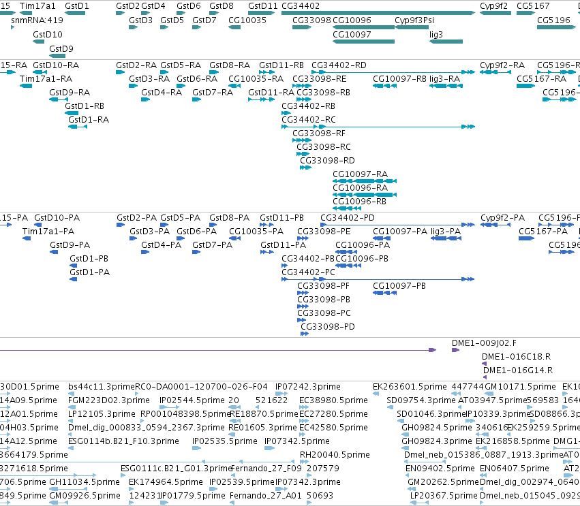The image size is (580, 506).
Task: Open transcript Cyp9f2-RA
Action: coord(495,72)
